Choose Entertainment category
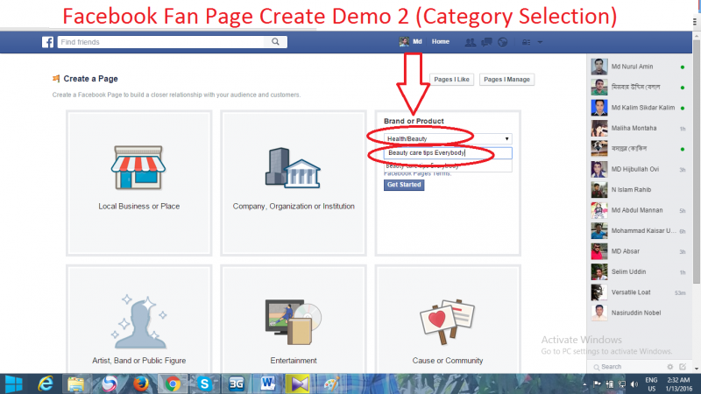The width and height of the screenshot is (701, 394). 294,320
